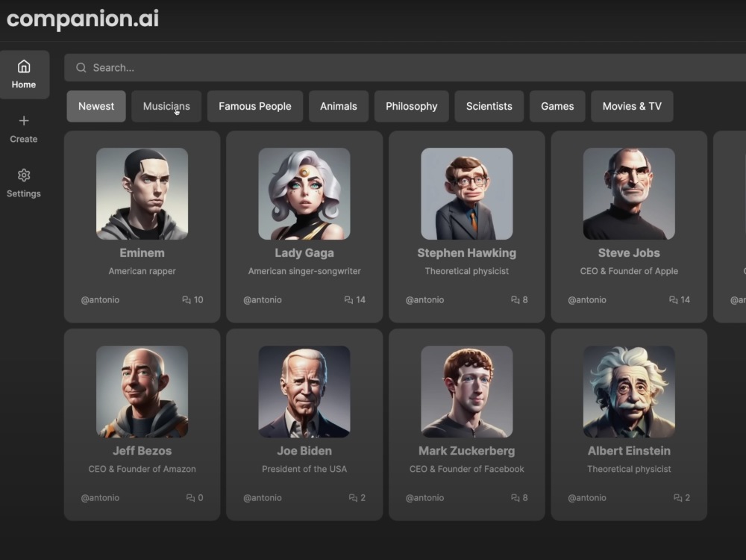This screenshot has width=746, height=560.
Task: Open the Eminem avatar image
Action: point(142,194)
